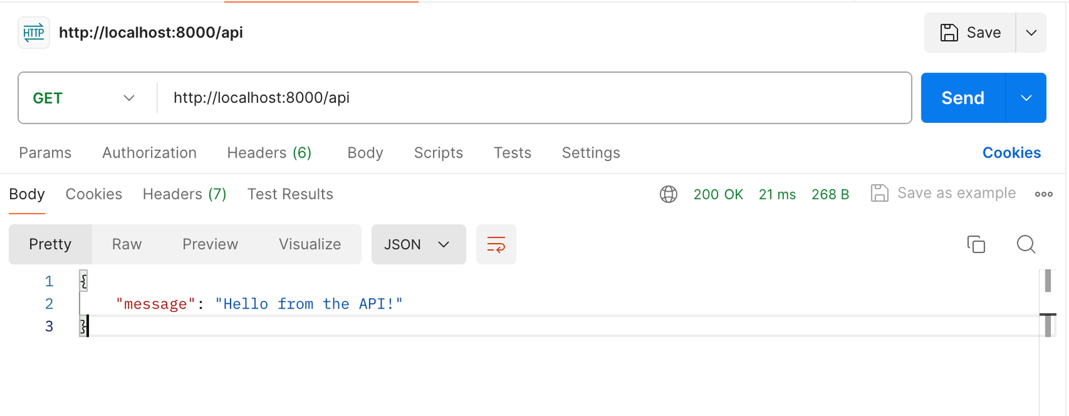1069x416 pixels.
Task: Expand the Send button options
Action: [x=1026, y=97]
